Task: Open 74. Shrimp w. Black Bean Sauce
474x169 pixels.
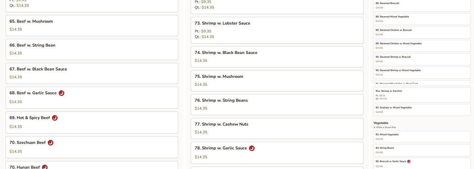Action: [x=277, y=57]
